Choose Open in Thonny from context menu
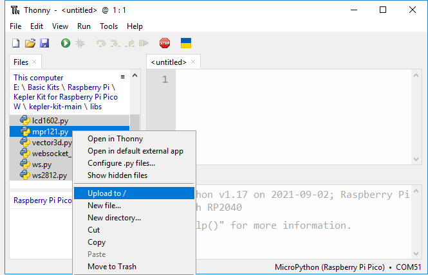Image resolution: width=428 pixels, height=275 pixels. click(x=134, y=139)
